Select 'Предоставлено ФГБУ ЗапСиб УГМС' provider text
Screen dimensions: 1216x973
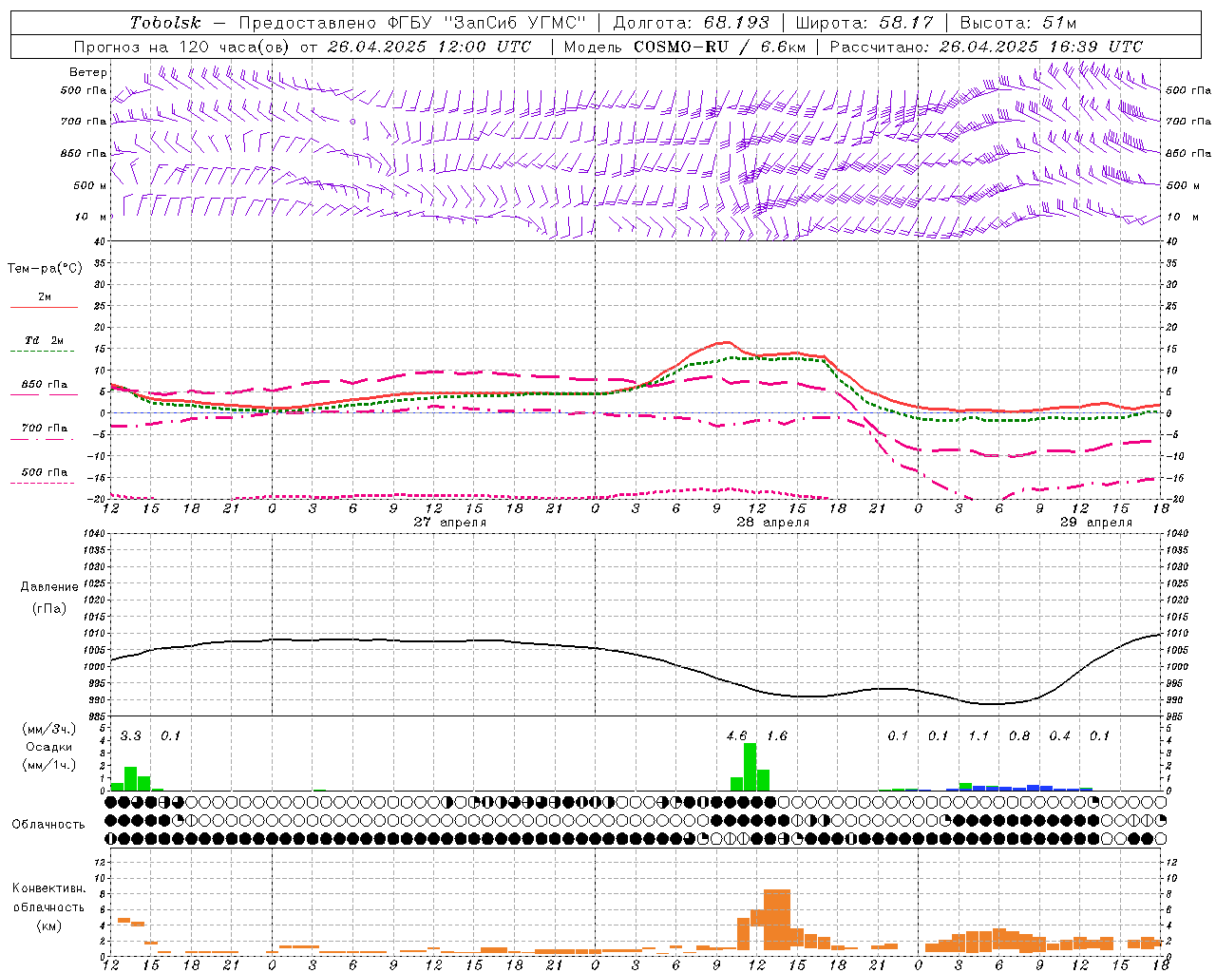coord(412,23)
